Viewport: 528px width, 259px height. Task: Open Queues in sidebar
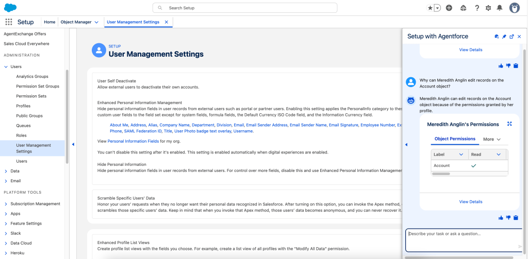point(23,126)
